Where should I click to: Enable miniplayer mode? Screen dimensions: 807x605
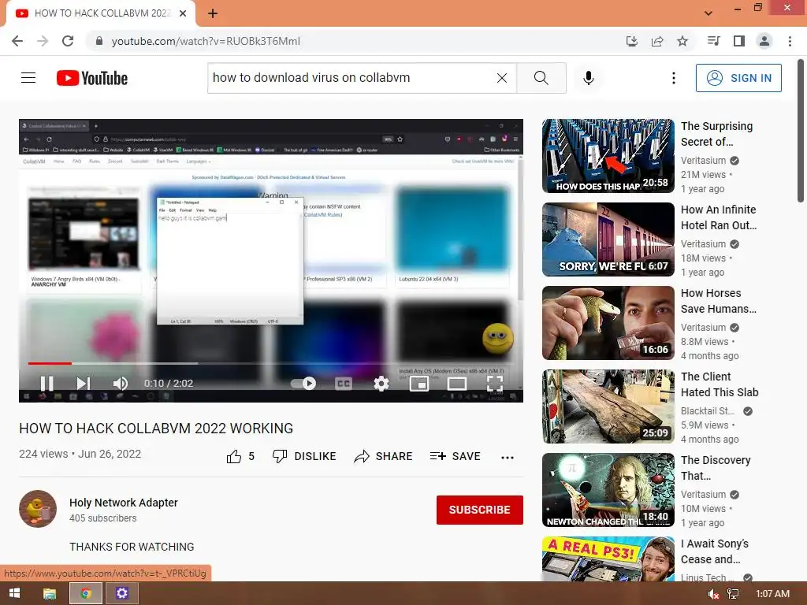(419, 384)
